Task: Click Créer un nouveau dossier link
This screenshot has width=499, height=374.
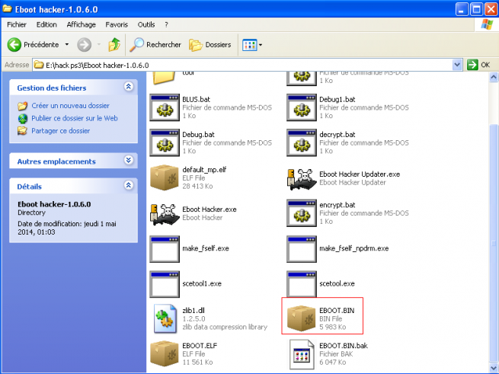Action: coord(70,106)
